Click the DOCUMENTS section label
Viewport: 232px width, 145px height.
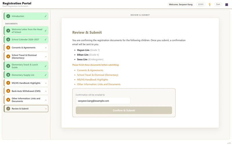(11, 24)
